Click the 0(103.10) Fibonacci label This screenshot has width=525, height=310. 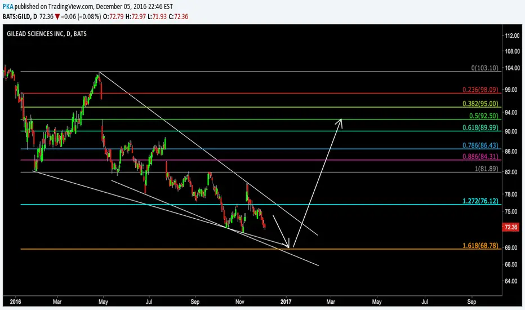pos(484,68)
